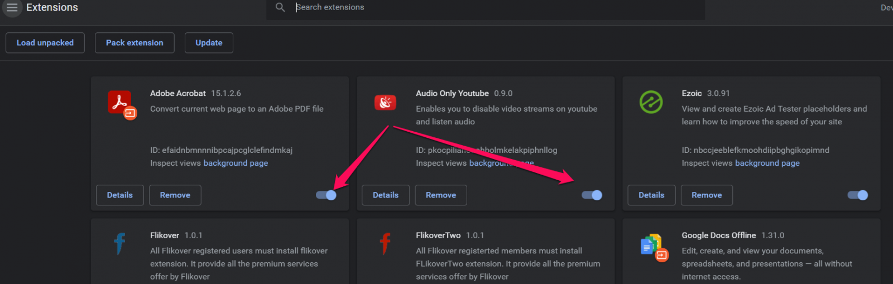Image resolution: width=893 pixels, height=284 pixels.
Task: Click the search magnifier icon
Action: (x=280, y=7)
